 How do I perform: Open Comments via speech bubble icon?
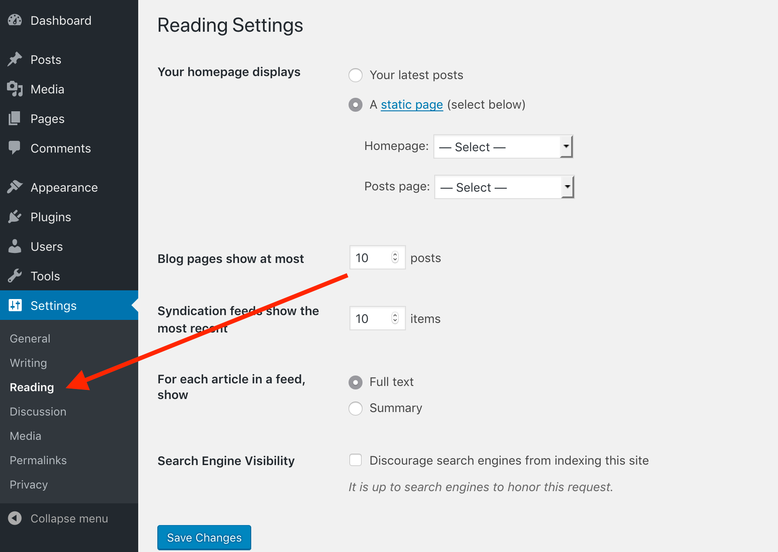pos(14,148)
